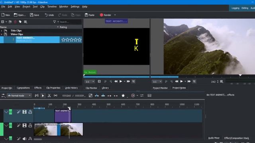The image size is (255, 143).
Task: Hide video on track V2 film icon
Action: (24, 112)
